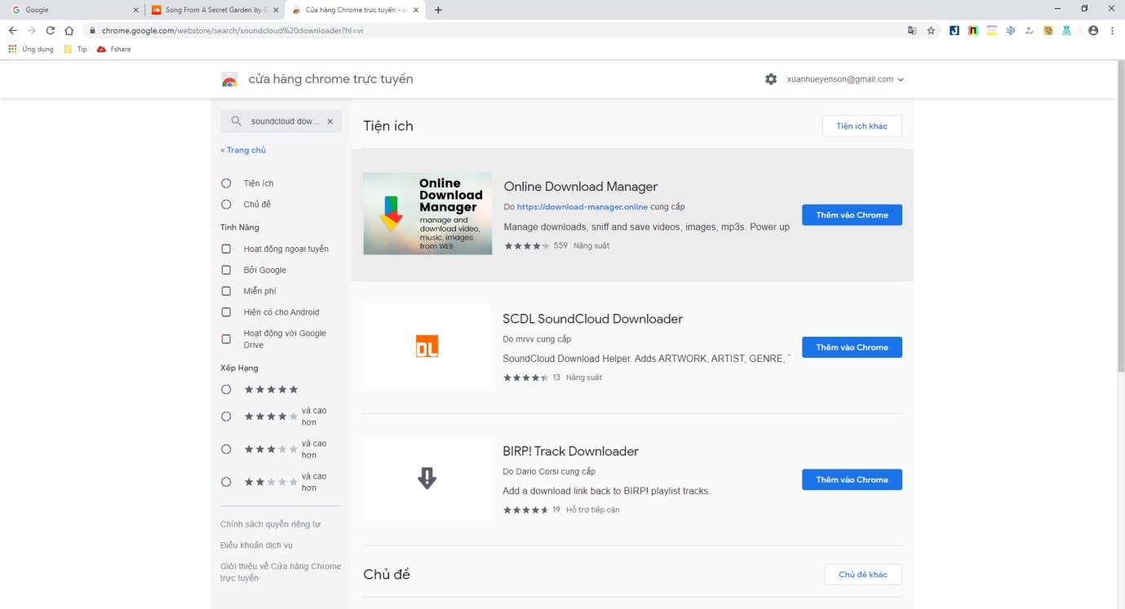Open the download-manager.online link
This screenshot has height=609, width=1125.
(x=582, y=207)
